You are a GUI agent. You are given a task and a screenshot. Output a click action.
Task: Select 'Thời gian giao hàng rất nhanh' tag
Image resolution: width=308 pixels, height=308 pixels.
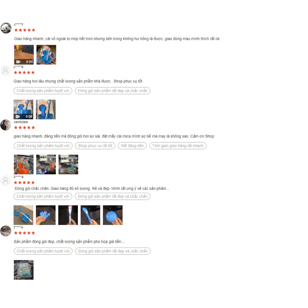click(x=178, y=146)
